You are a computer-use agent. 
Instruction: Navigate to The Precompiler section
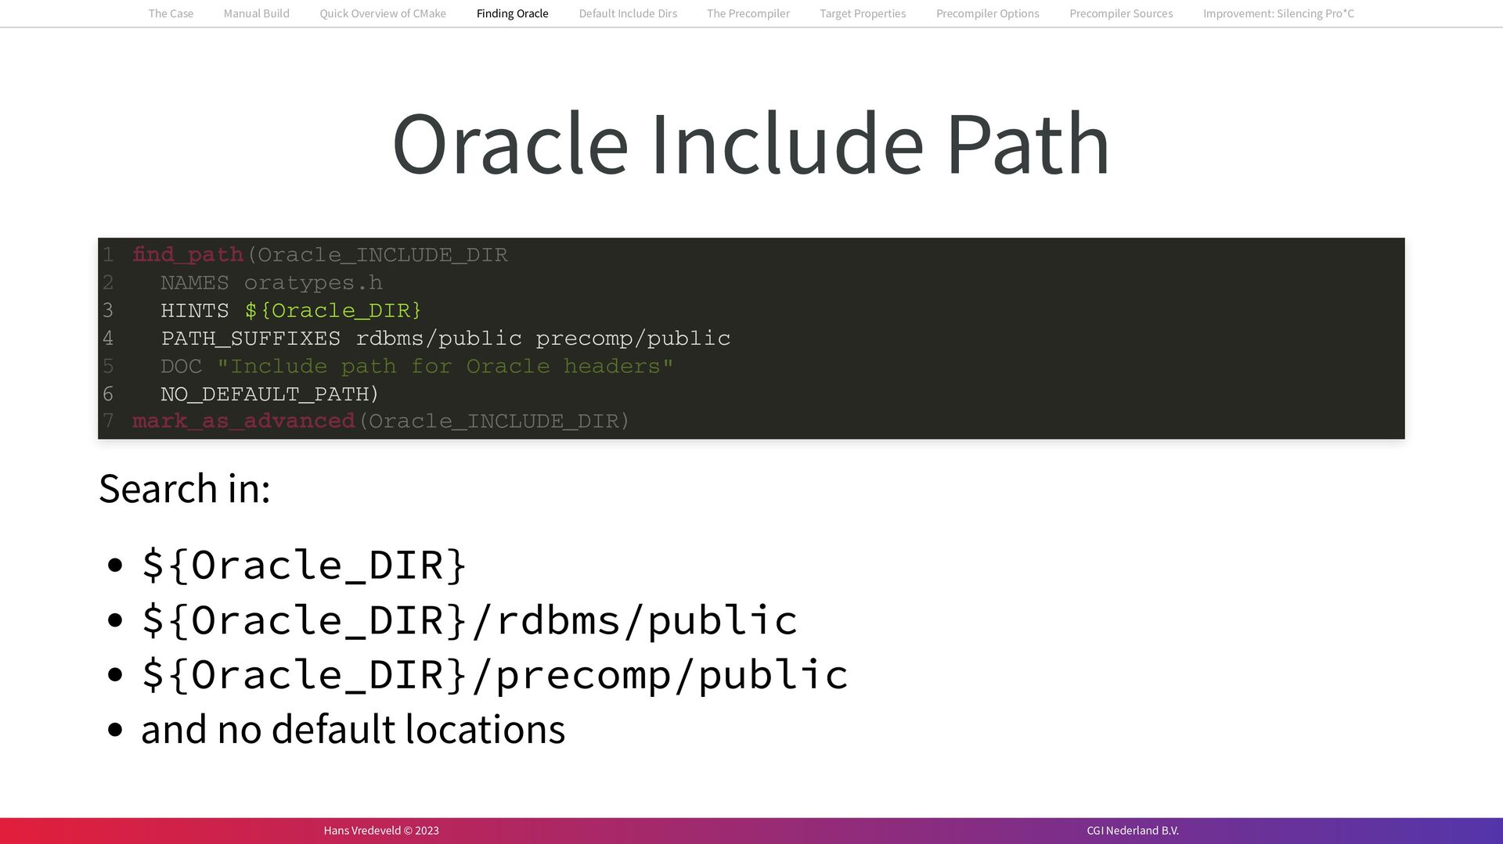coord(748,13)
